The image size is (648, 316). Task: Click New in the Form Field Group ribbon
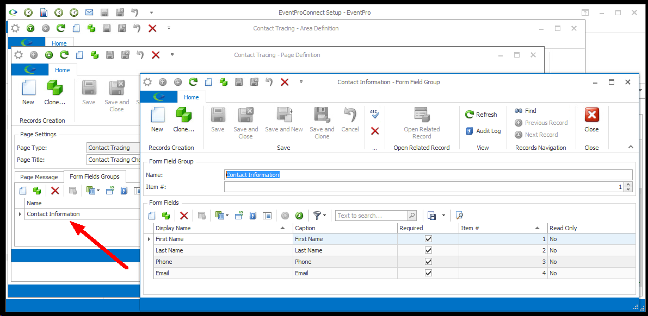[x=157, y=119]
